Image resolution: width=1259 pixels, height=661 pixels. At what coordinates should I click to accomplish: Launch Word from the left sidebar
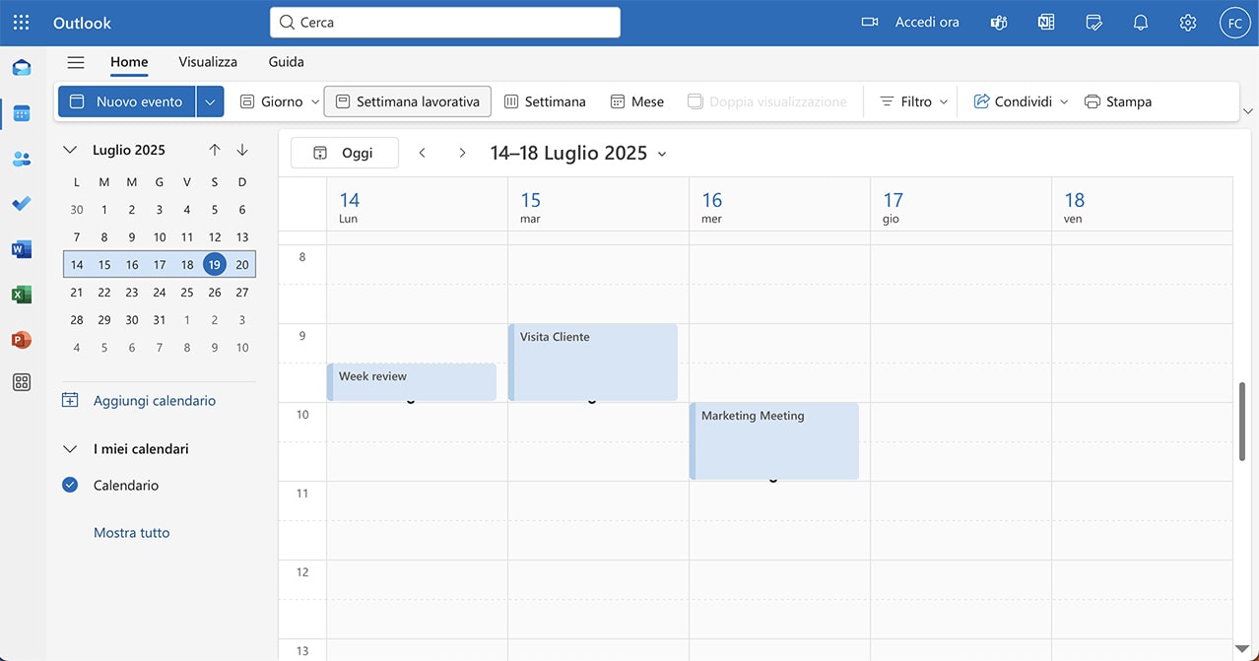pyautogui.click(x=21, y=249)
